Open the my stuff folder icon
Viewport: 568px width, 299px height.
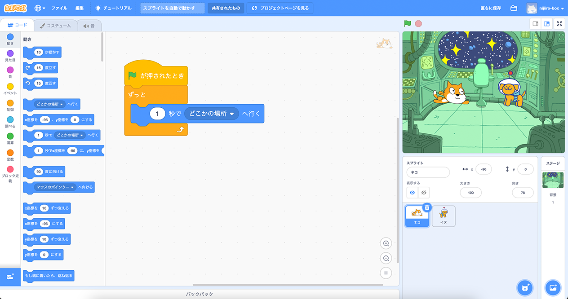pyautogui.click(x=514, y=8)
